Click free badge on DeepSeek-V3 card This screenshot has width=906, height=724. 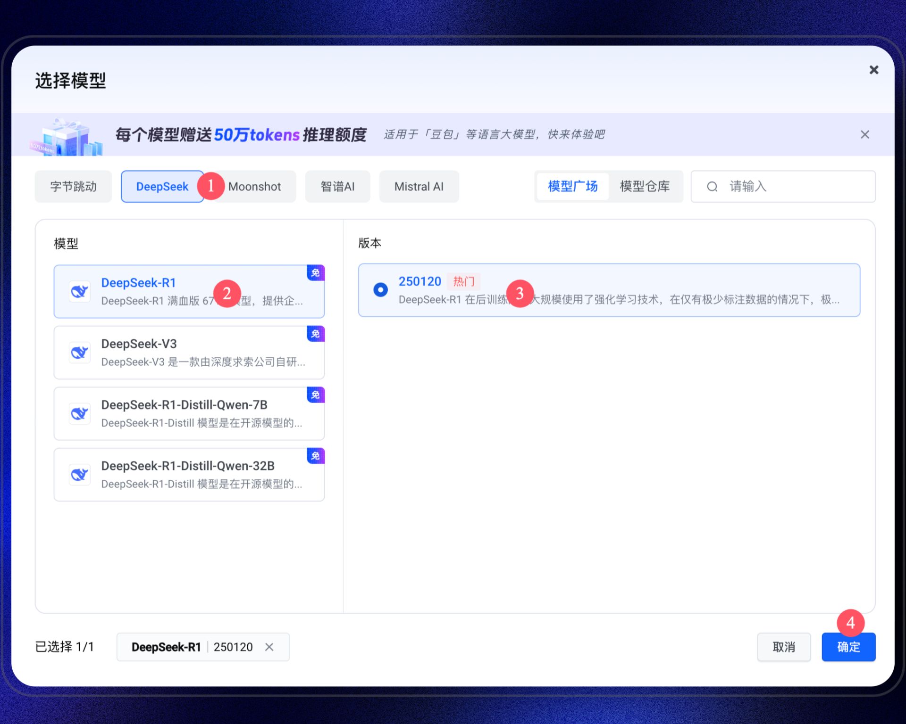(x=316, y=334)
